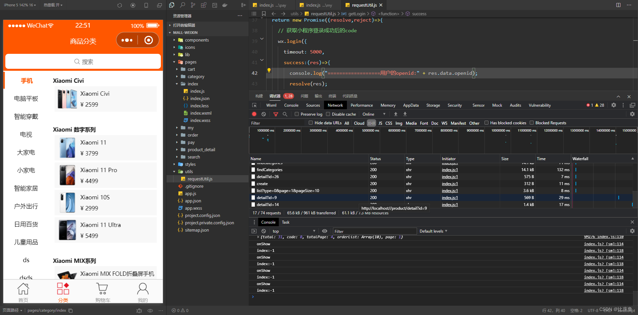This screenshot has height=315, width=638.
Task: Toggle the console eye live expression icon
Action: coord(325,231)
